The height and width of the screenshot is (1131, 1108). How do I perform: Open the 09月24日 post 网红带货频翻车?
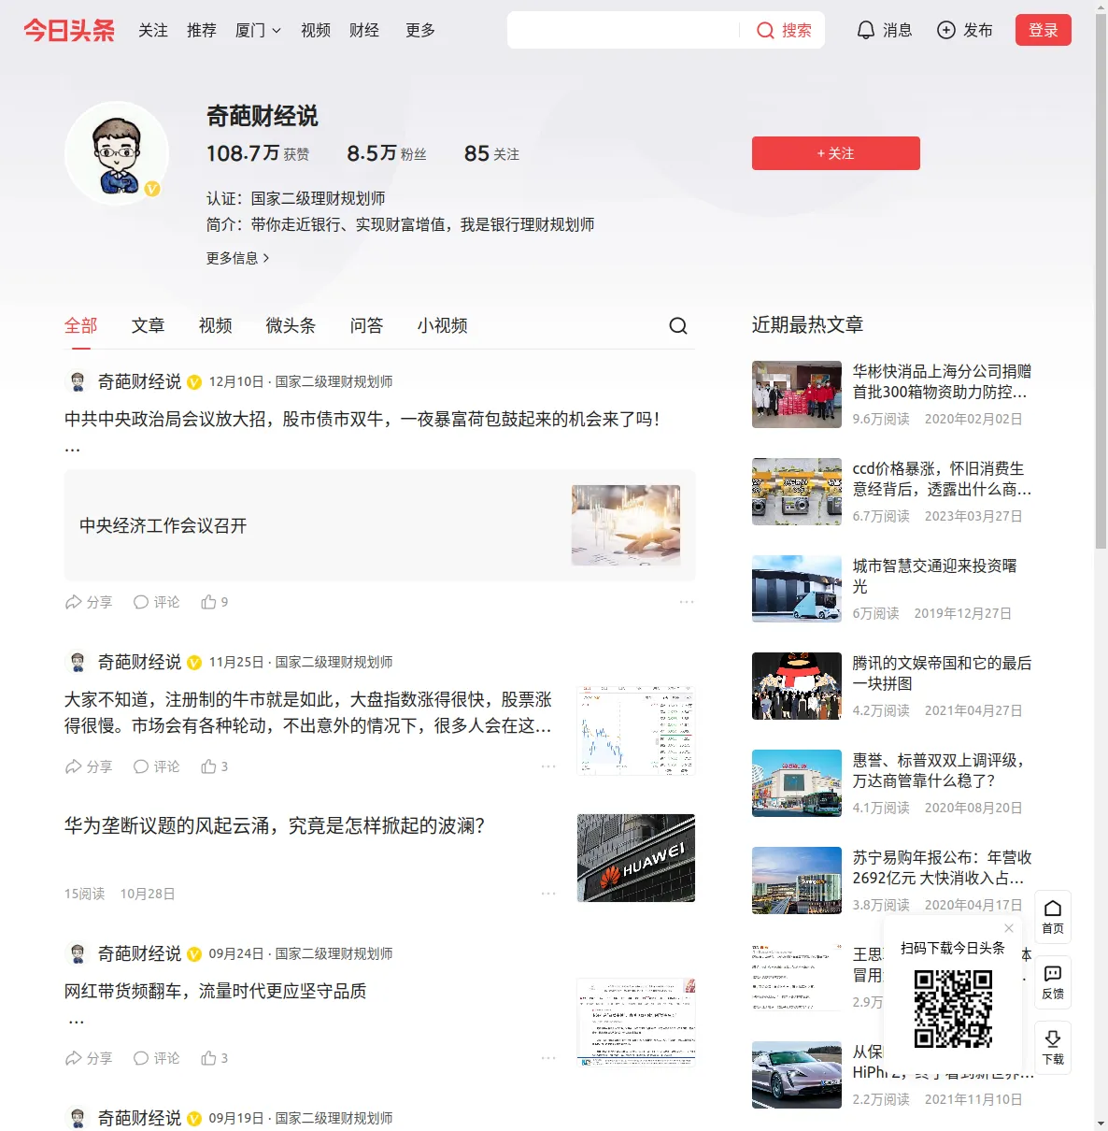tap(216, 991)
